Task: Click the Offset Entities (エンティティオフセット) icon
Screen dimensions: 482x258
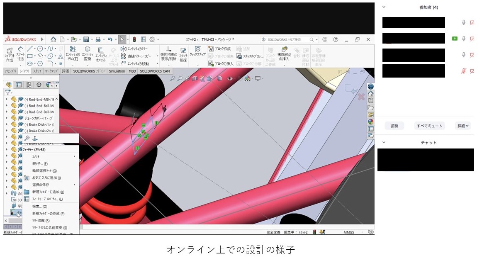Action: coord(101,55)
